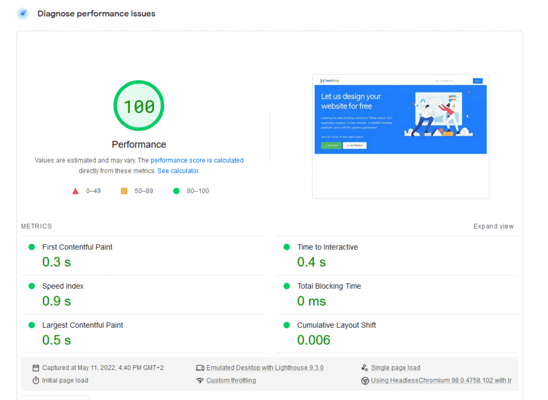Screen dimensions: 548x400
Task: Click the Single page load text
Action: coord(395,368)
